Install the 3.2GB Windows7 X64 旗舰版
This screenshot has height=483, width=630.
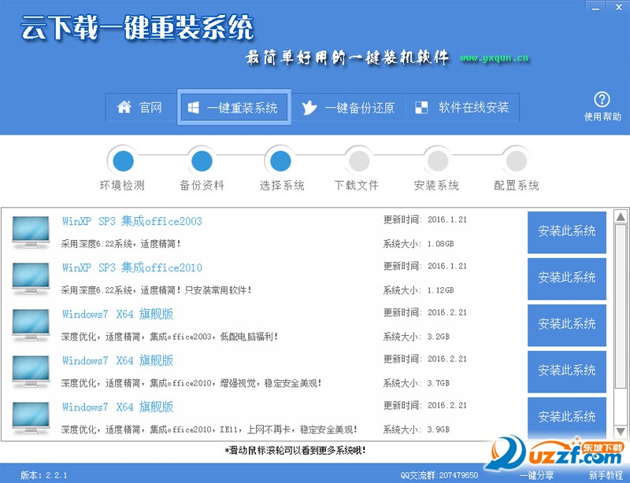566,325
